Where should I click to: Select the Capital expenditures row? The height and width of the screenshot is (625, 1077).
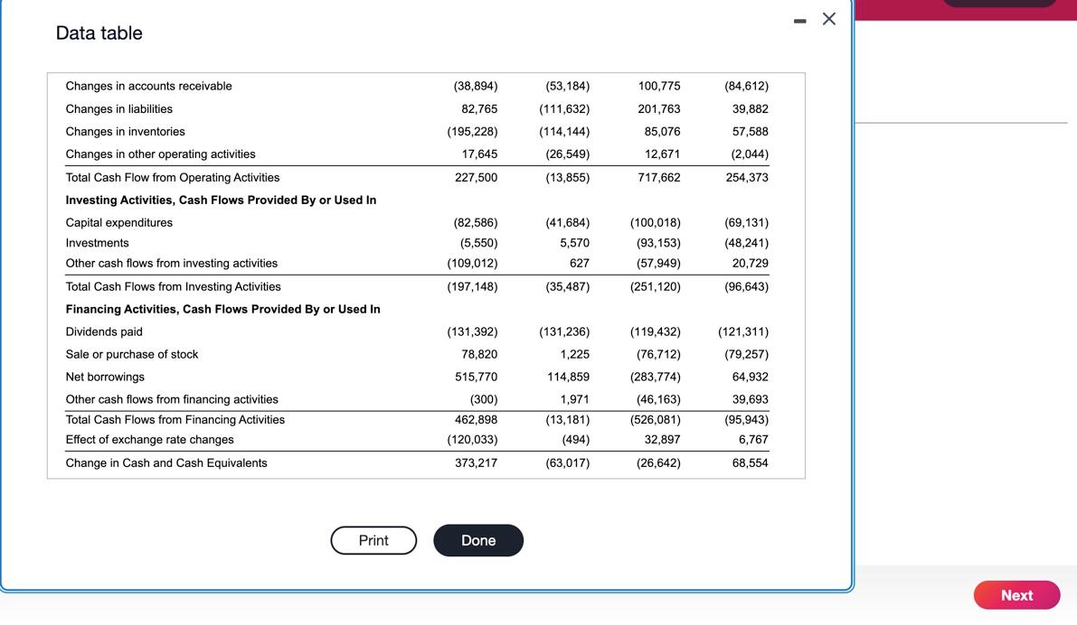[x=118, y=222]
